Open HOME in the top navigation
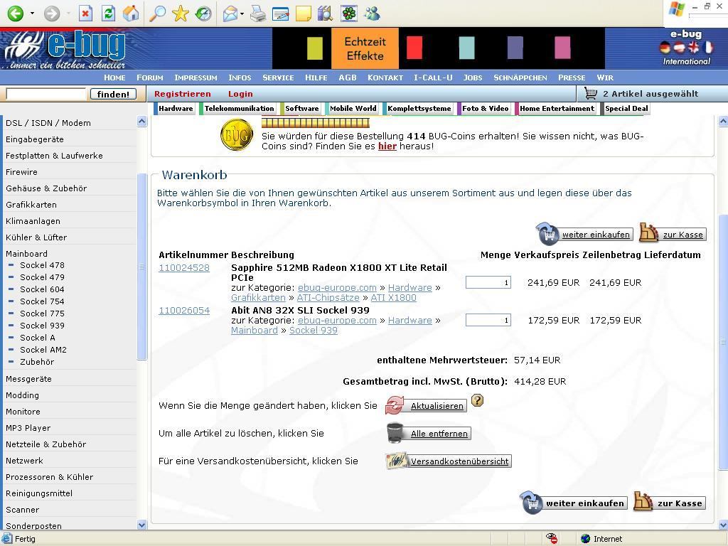Image resolution: width=728 pixels, height=546 pixels. click(x=114, y=77)
